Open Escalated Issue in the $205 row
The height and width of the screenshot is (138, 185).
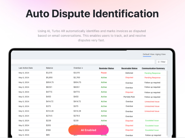[152, 126]
